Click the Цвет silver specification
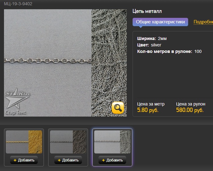The height and width of the screenshot is (171, 213). click(x=149, y=45)
